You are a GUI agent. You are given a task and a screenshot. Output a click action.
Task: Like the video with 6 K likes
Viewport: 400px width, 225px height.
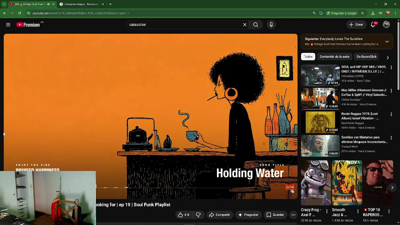coord(184,215)
